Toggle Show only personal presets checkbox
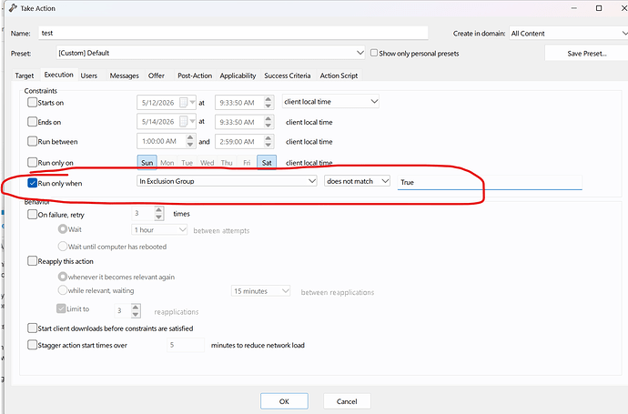 tap(374, 53)
